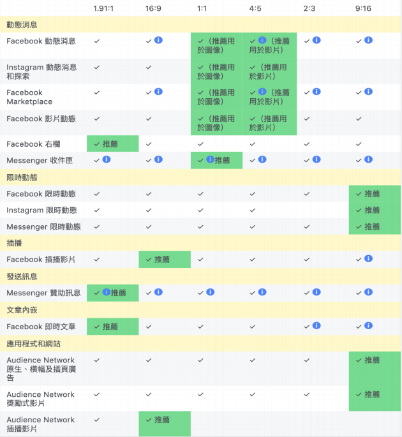Click checkmark for Facebook 右欄 1.91:1 推薦
This screenshot has height=437, width=402.
pos(97,144)
